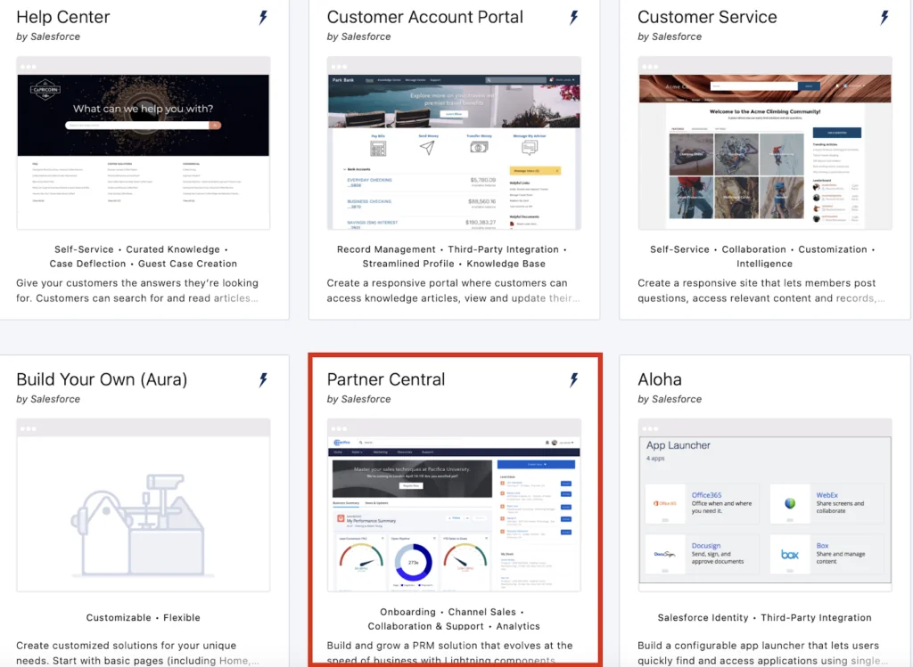The width and height of the screenshot is (913, 667).
Task: Click the WebEx app in Aloha preview
Action: tap(827, 504)
